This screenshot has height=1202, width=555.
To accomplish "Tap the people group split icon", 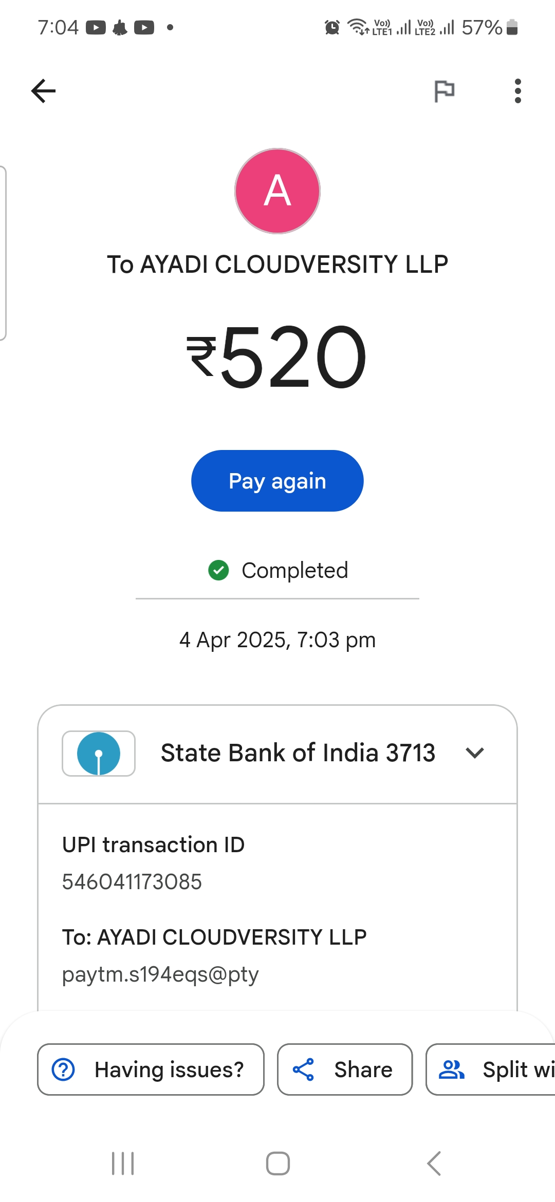I will coord(451,1069).
